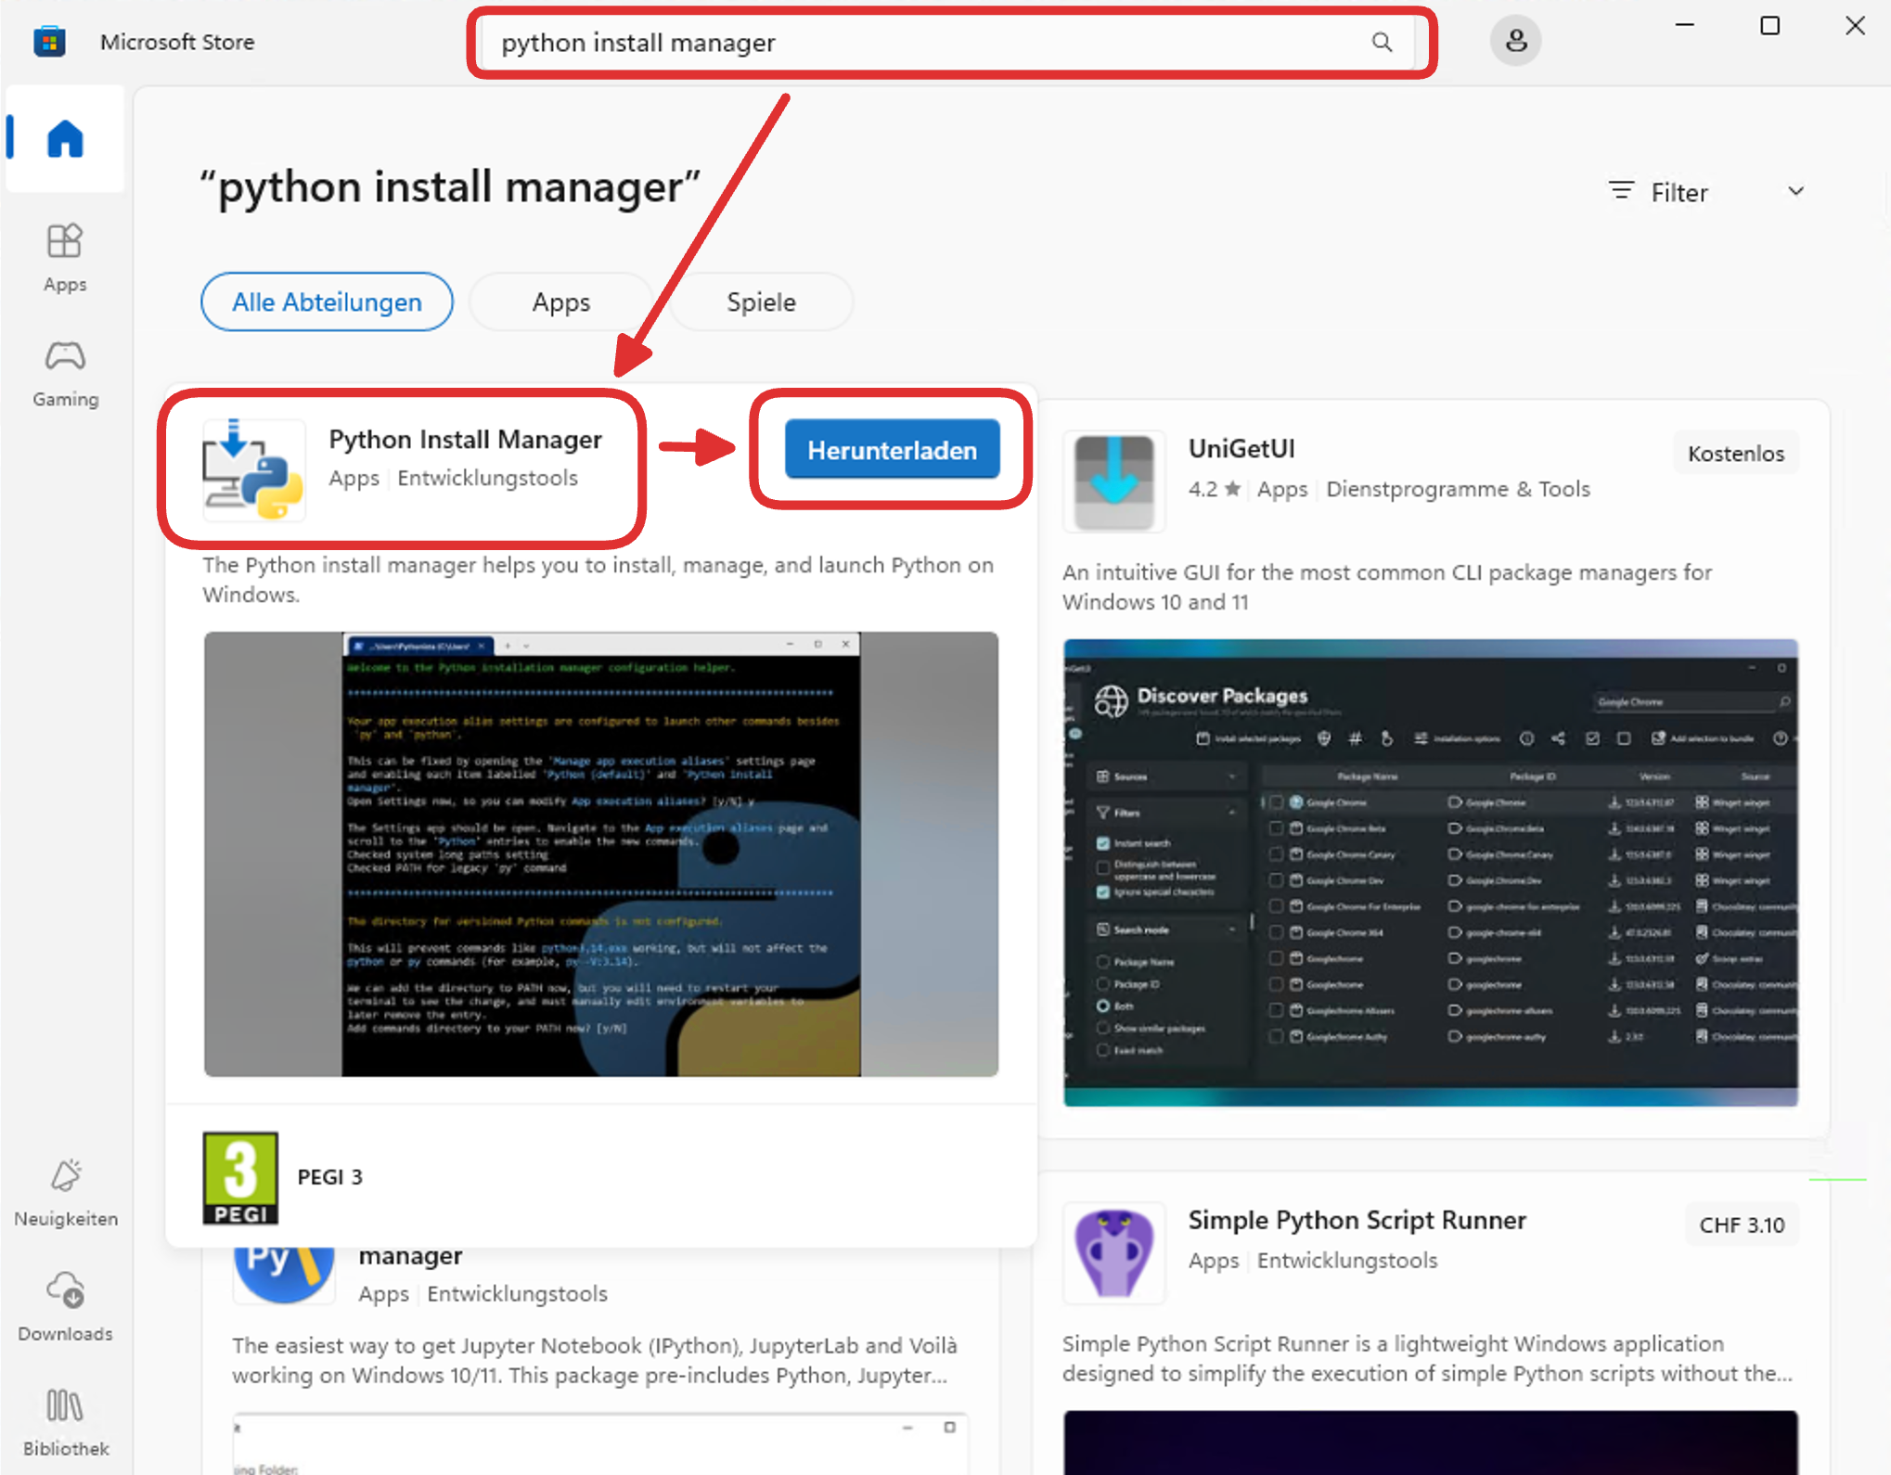1891x1475 pixels.
Task: Open the user account profile icon
Action: (1515, 42)
